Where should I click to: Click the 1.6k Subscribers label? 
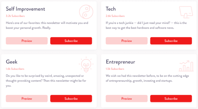point(15,69)
